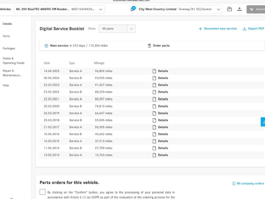Click the upload arrow icon in header

click(239, 9)
